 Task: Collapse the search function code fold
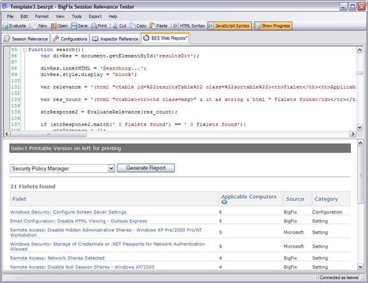(25, 50)
